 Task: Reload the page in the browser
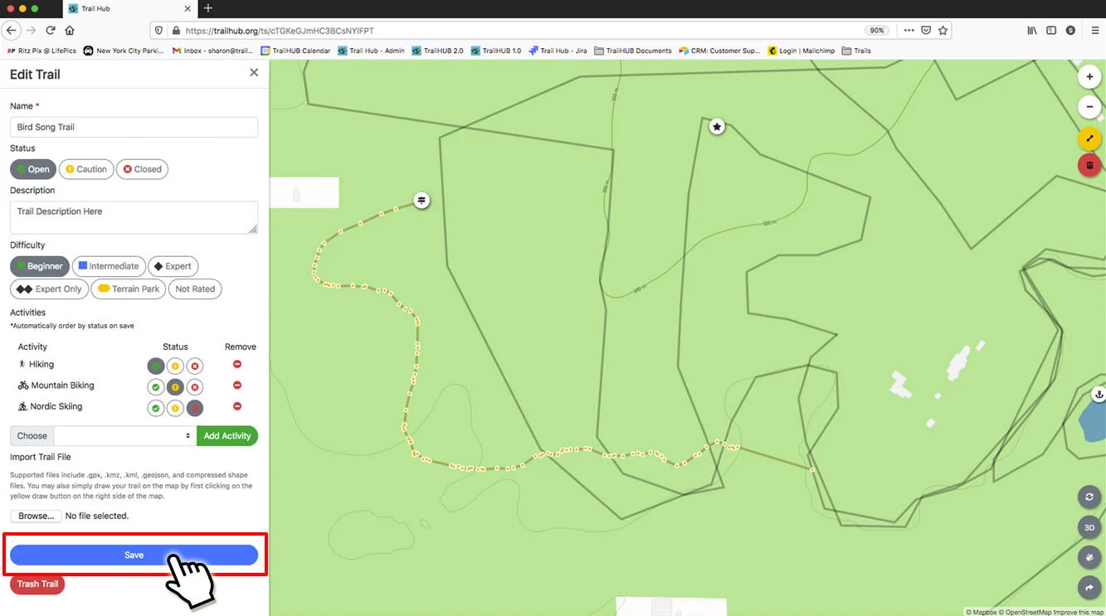click(x=51, y=30)
